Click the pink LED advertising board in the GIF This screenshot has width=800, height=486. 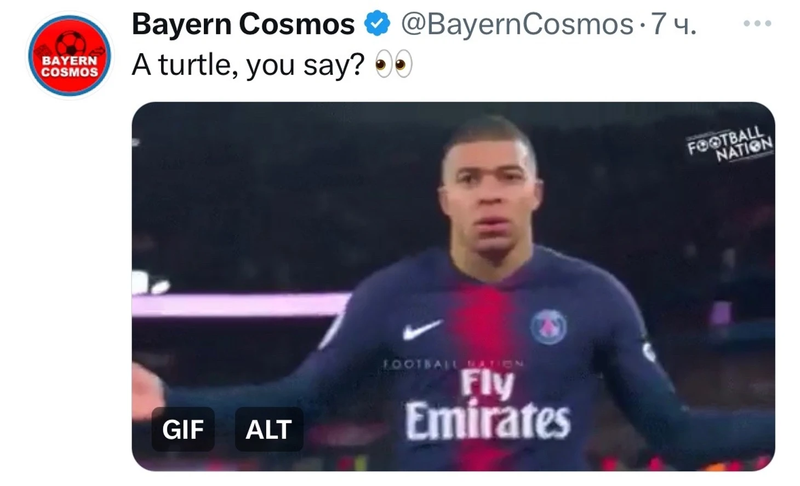tap(240, 304)
